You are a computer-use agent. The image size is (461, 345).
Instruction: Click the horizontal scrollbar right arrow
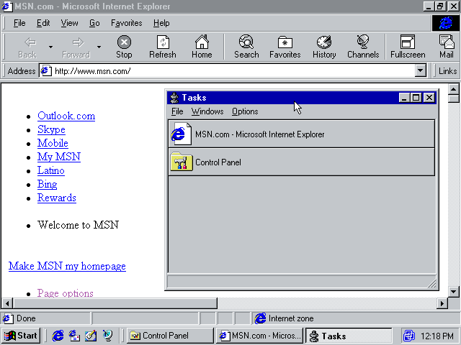pyautogui.click(x=442, y=303)
